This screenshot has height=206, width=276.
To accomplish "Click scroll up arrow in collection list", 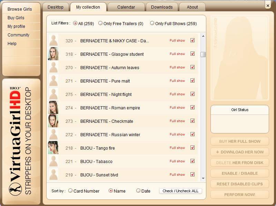I will click(x=203, y=36).
